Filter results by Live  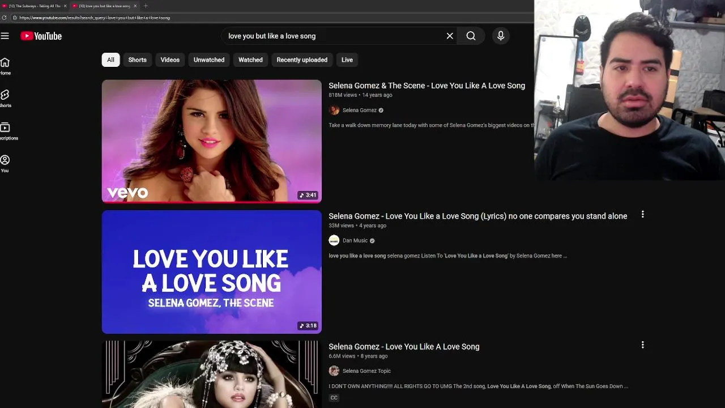point(347,59)
